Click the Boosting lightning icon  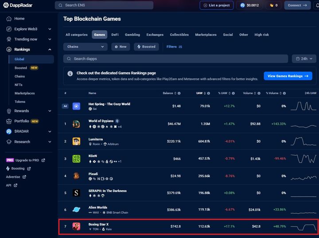click(x=8, y=168)
